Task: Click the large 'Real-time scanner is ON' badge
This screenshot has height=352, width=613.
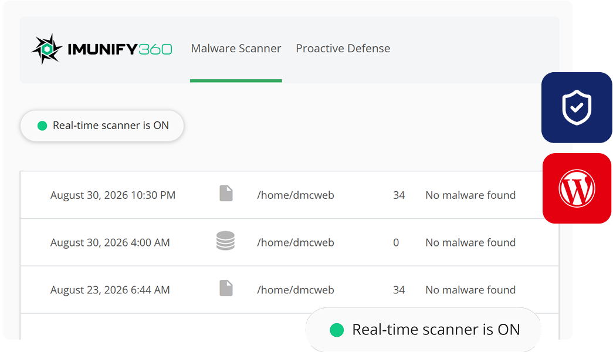Action: pos(424,330)
